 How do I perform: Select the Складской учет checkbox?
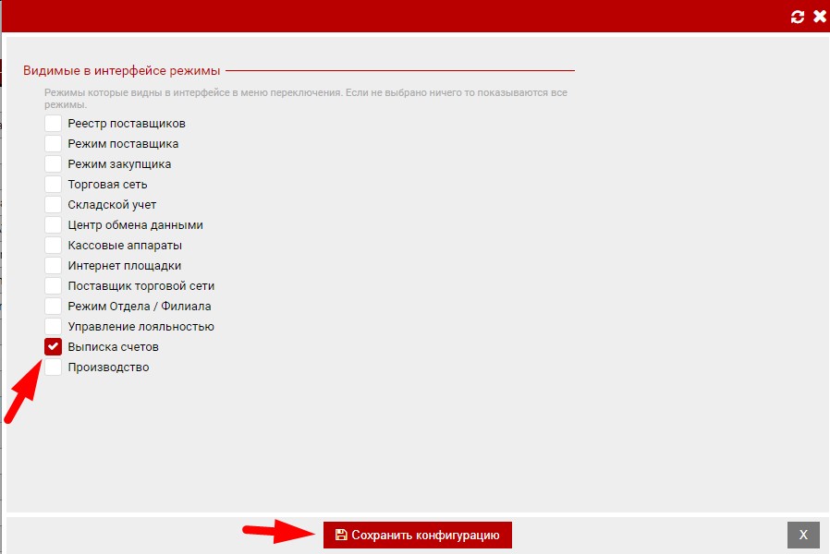point(54,204)
